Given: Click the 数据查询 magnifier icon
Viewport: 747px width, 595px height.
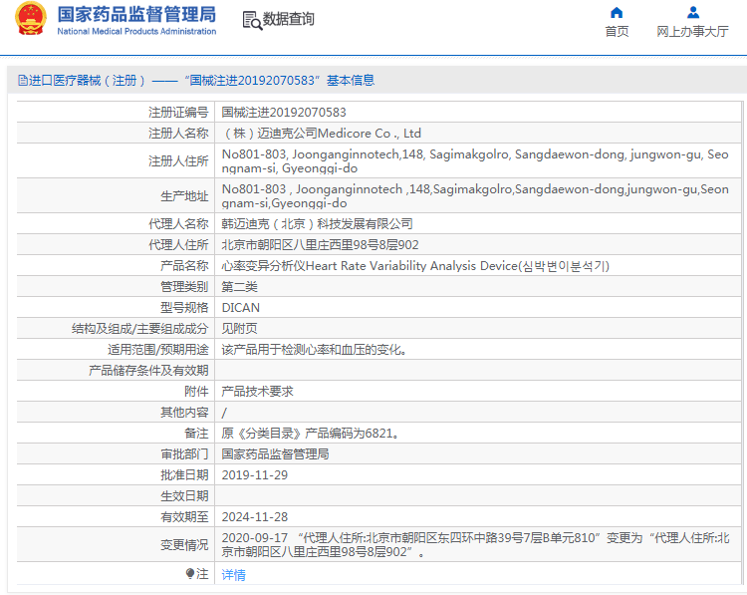Looking at the screenshot, I should click(x=251, y=19).
